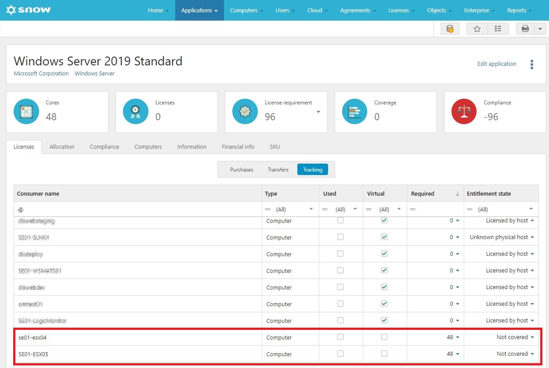Select the se01-esx04 consumer name

point(32,337)
